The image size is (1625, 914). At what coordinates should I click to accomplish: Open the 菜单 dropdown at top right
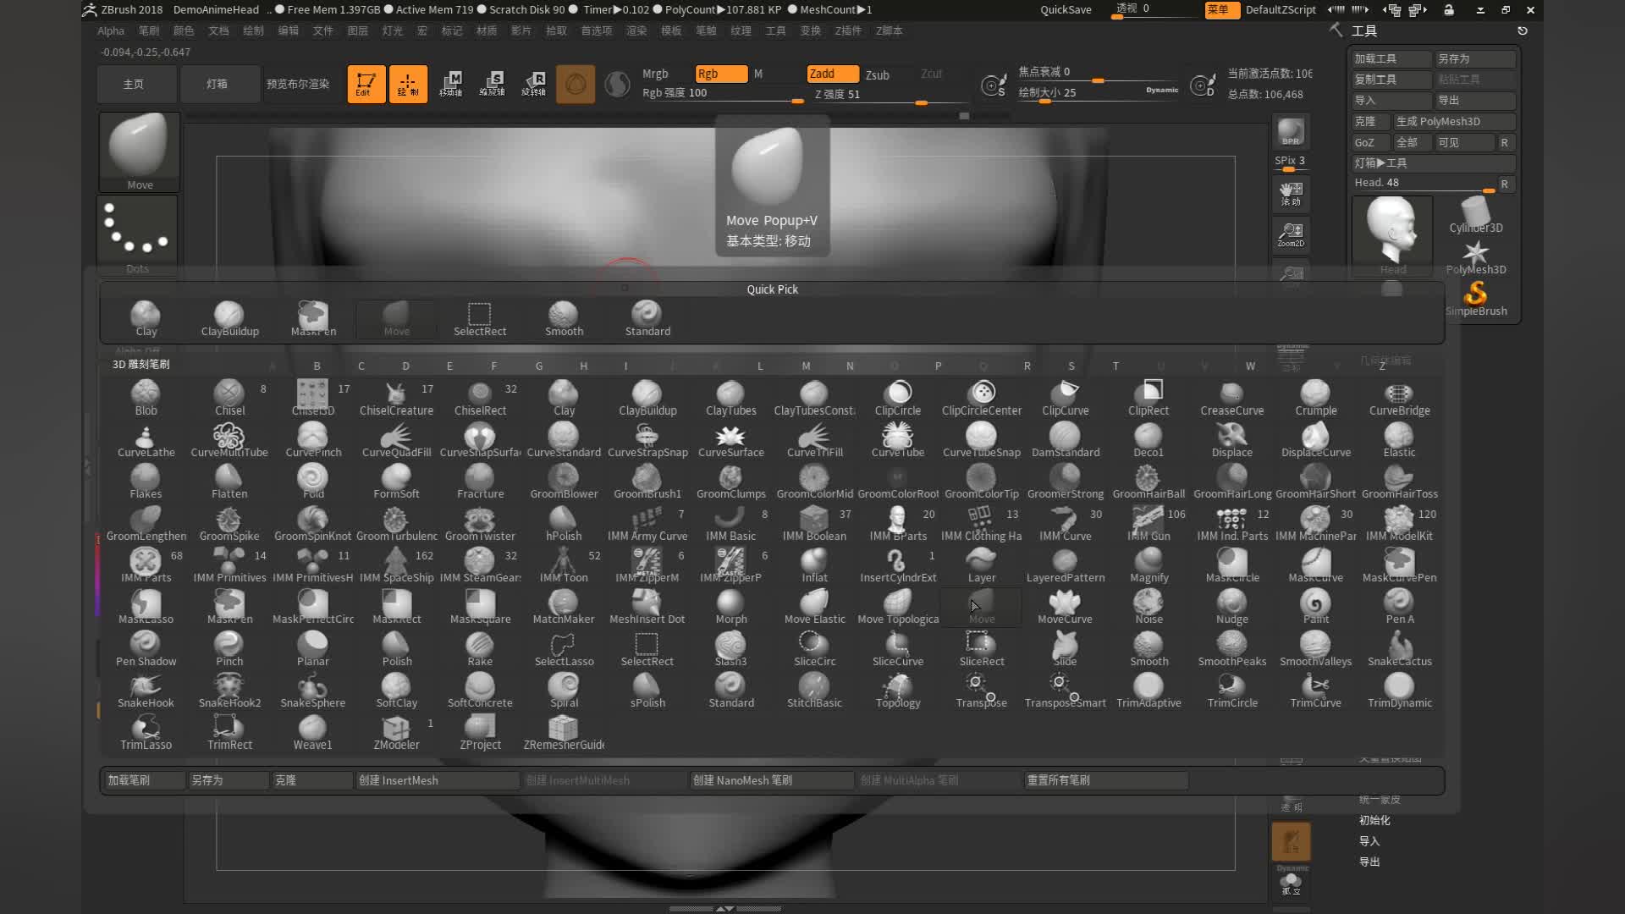(1221, 10)
